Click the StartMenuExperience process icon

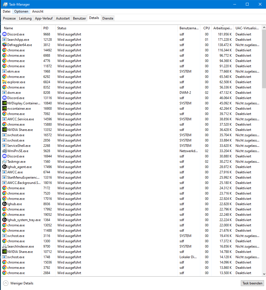4,177
